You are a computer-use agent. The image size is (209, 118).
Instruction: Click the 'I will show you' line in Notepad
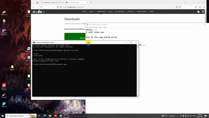(95, 32)
